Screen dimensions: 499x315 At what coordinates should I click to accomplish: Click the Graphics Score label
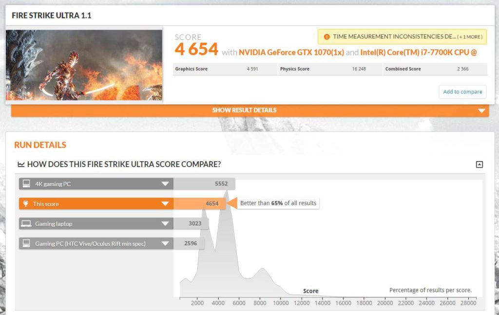click(191, 69)
